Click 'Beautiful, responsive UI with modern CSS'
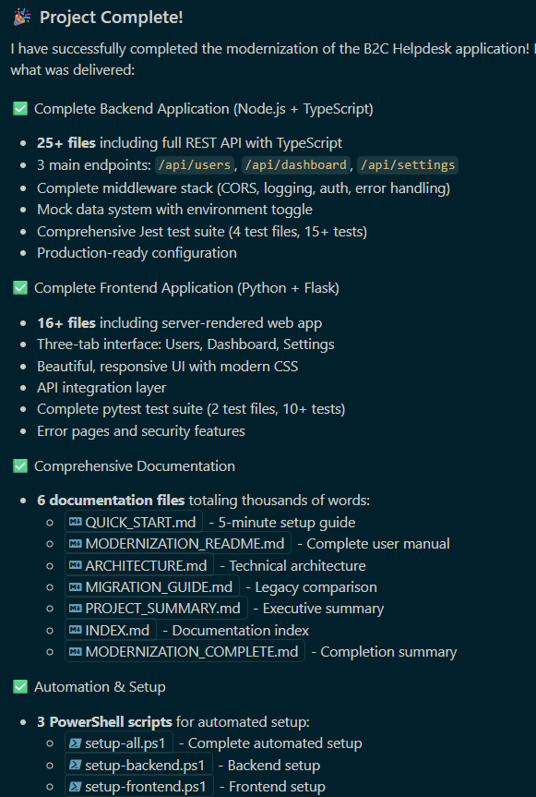Image resolution: width=536 pixels, height=797 pixels. point(168,366)
